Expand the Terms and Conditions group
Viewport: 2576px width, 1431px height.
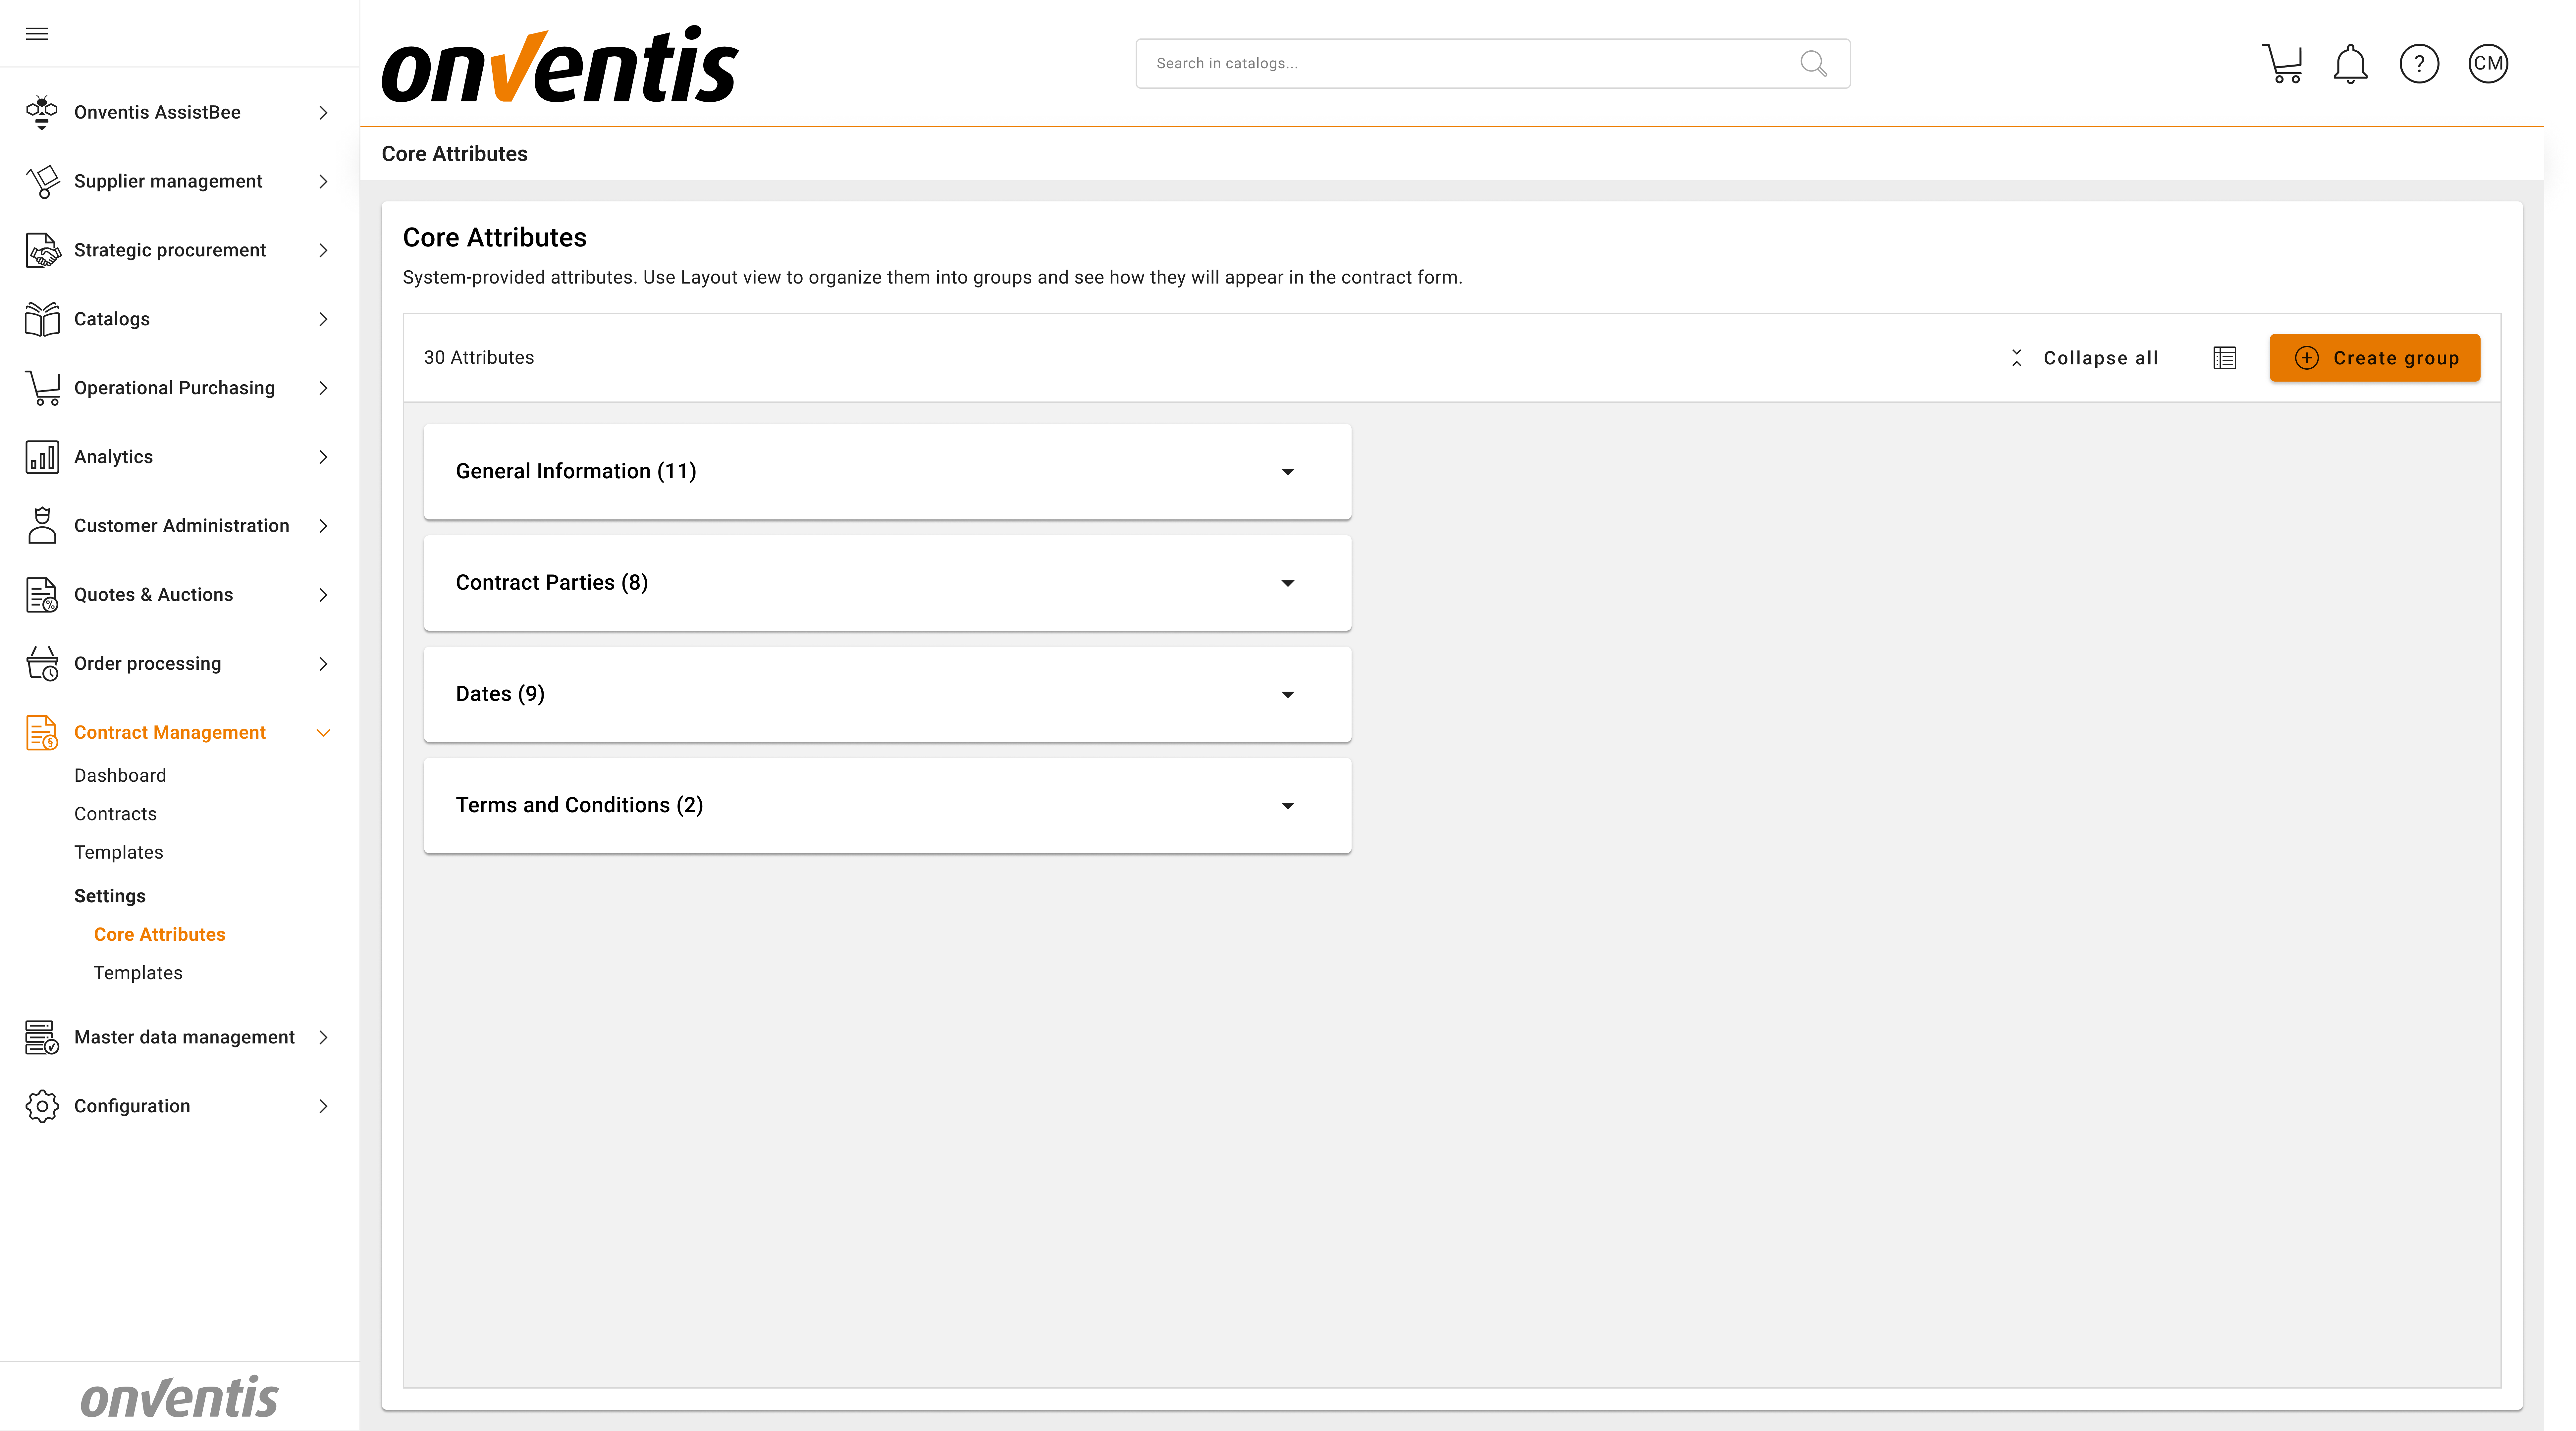[1288, 805]
